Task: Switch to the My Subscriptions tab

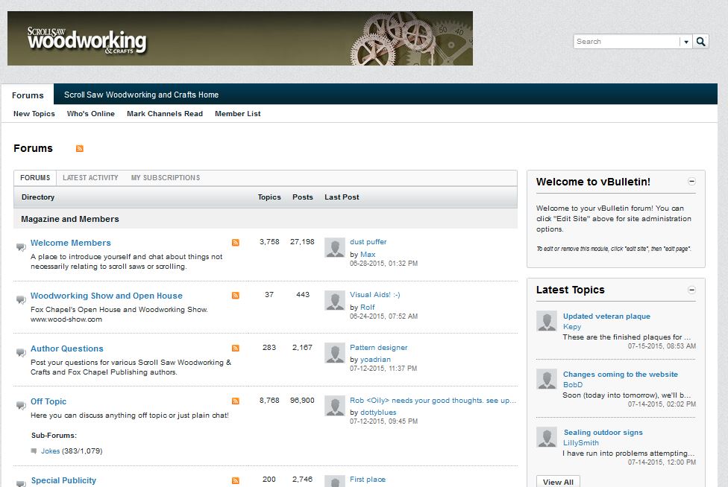Action: (166, 178)
